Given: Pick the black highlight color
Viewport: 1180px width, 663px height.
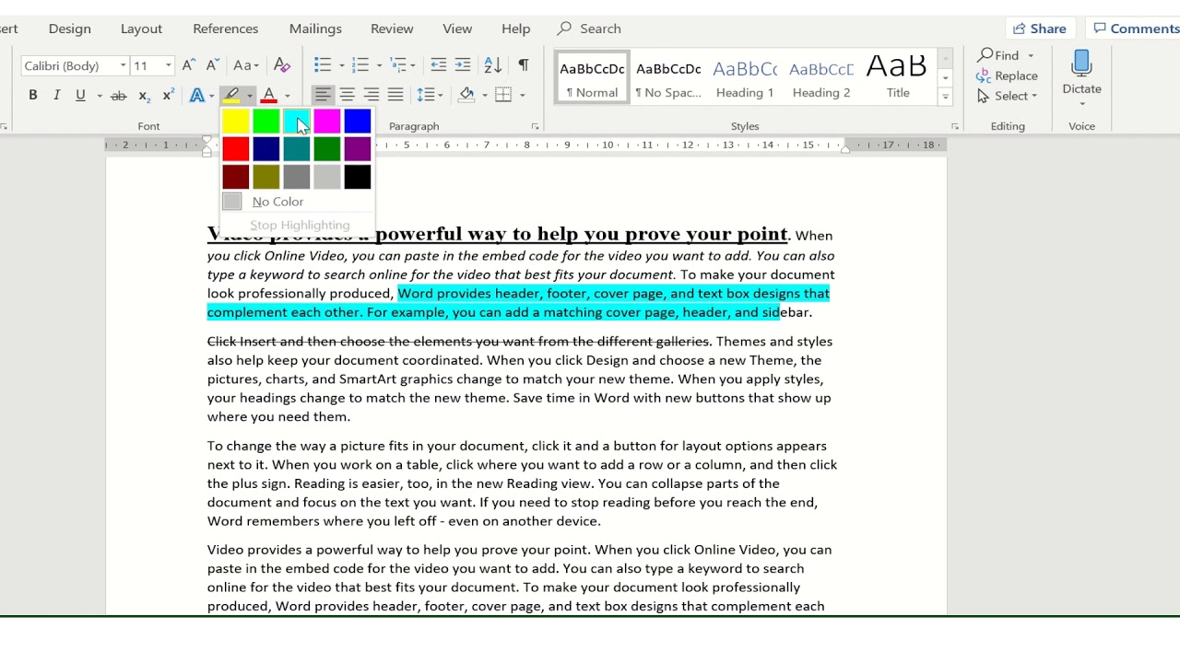Looking at the screenshot, I should pos(358,176).
